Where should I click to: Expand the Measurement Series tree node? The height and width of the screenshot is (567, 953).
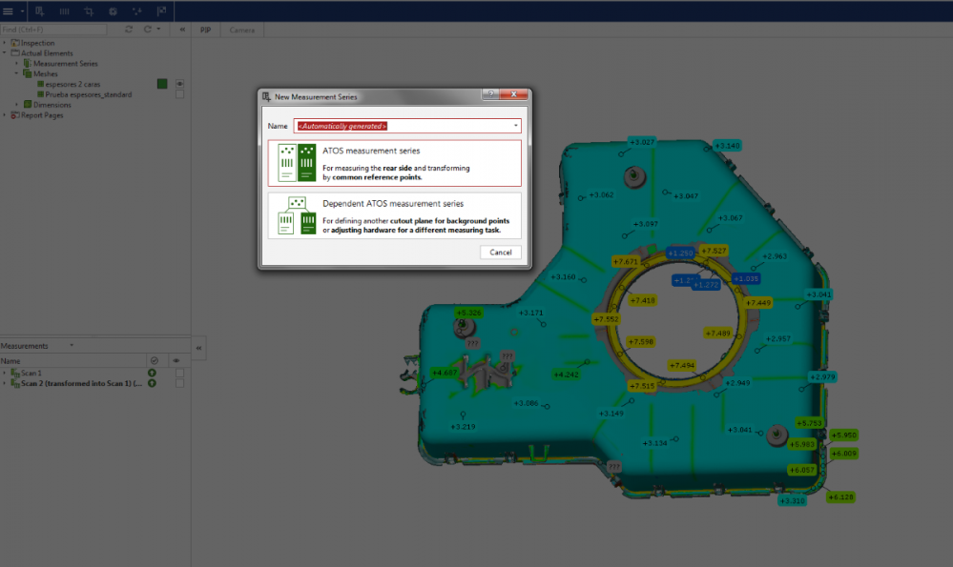coord(16,64)
